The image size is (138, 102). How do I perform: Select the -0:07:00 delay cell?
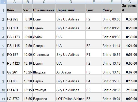point(130,70)
